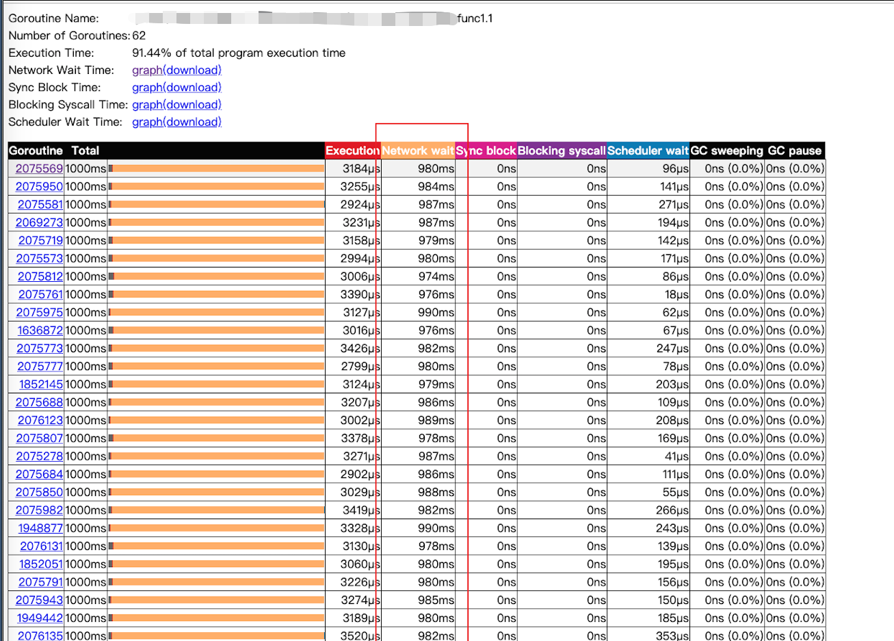Sort by Scheduler wait column header
Image resolution: width=894 pixels, height=641 pixels.
[648, 151]
